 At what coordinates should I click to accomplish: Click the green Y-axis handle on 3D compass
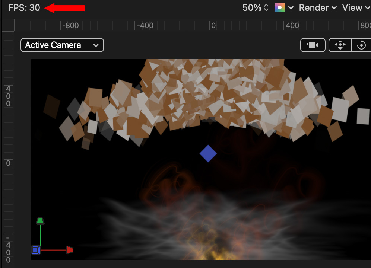(x=40, y=221)
